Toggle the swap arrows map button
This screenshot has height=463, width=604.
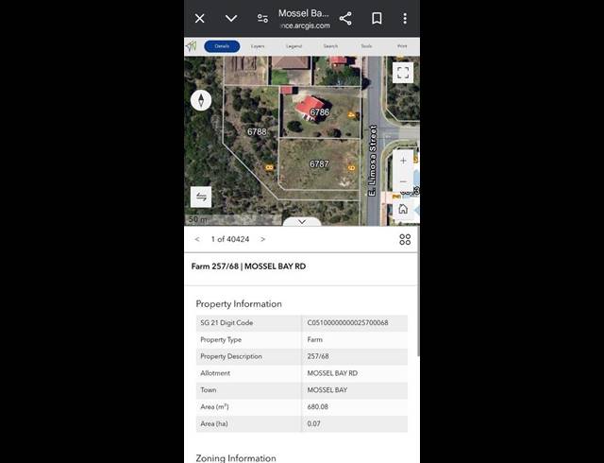(x=201, y=197)
